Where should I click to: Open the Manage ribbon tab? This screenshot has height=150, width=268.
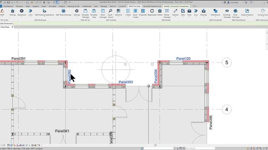pyautogui.click(x=103, y=6)
